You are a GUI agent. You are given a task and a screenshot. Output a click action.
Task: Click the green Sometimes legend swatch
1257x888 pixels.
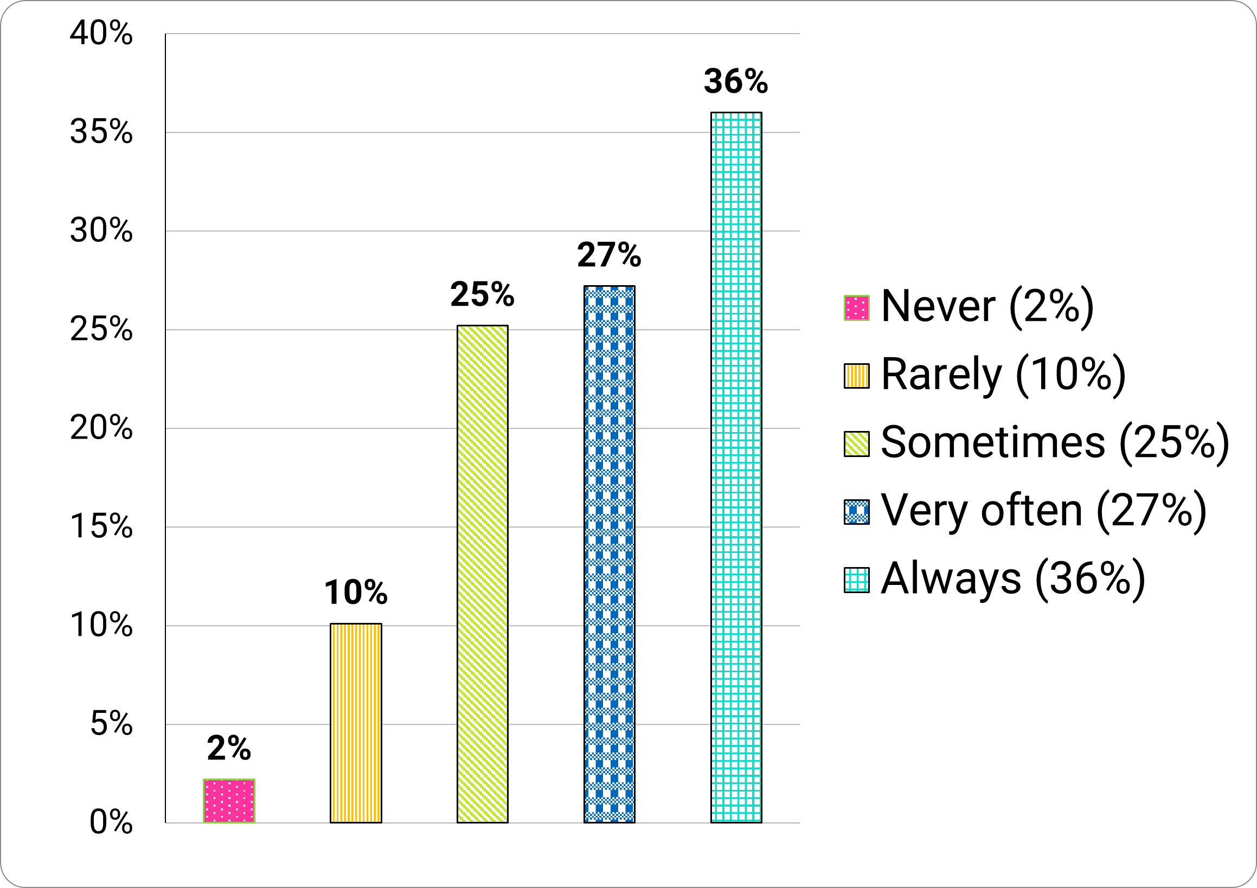click(x=856, y=444)
